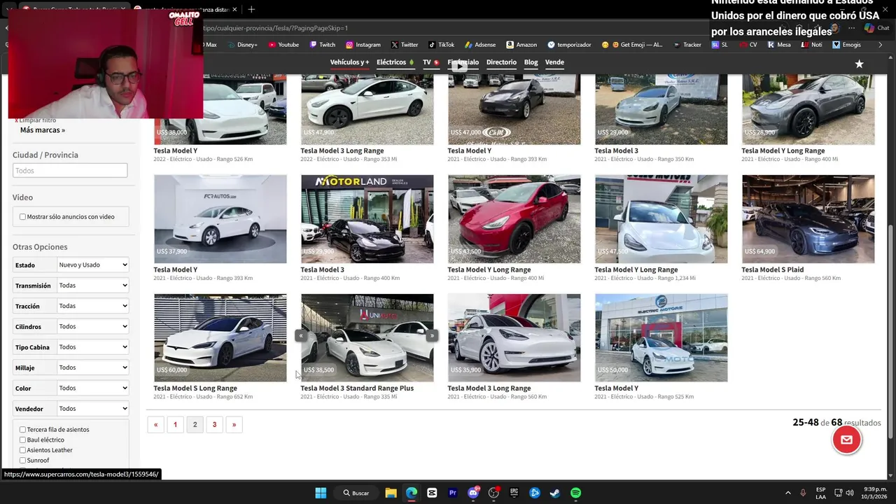Open a new browser tab

(251, 9)
